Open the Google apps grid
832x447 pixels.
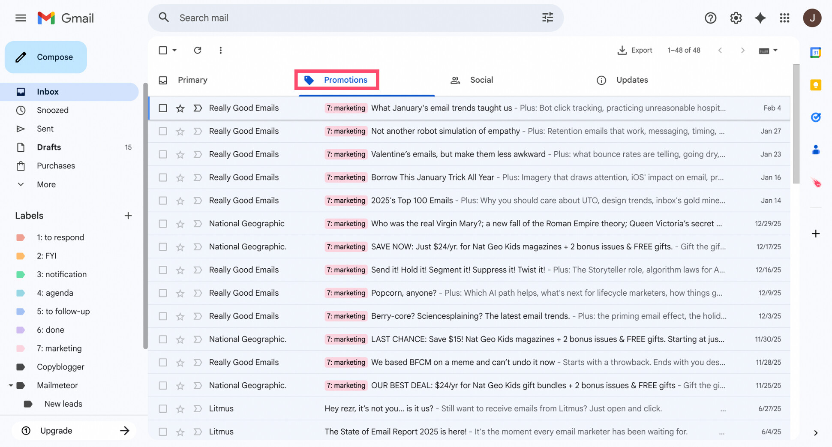(785, 18)
